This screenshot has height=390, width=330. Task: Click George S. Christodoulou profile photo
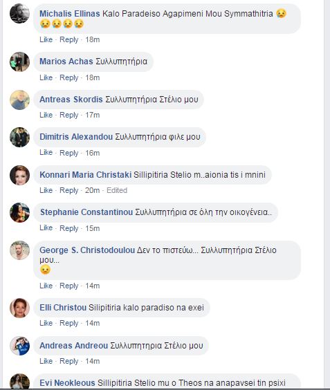tap(19, 250)
